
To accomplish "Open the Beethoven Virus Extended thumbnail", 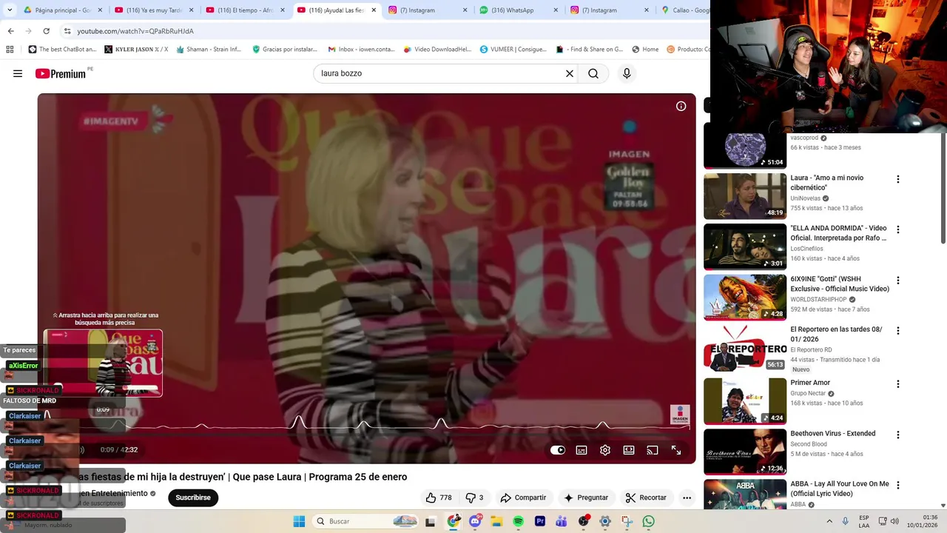I will pyautogui.click(x=745, y=452).
